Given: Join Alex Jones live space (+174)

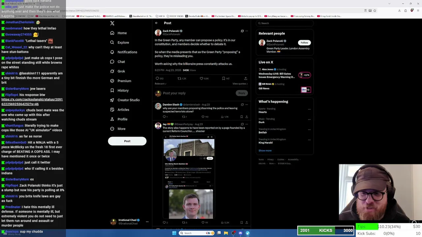Looking at the screenshot, I should (x=305, y=75).
